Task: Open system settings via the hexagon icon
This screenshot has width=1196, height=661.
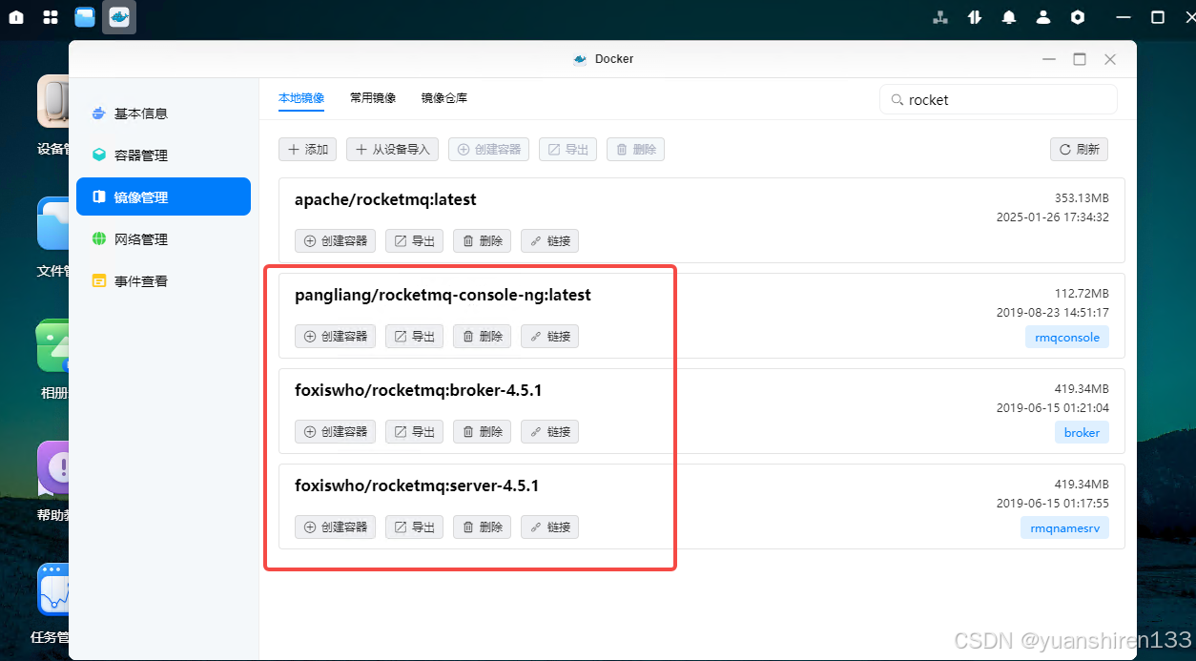Action: tap(1077, 16)
